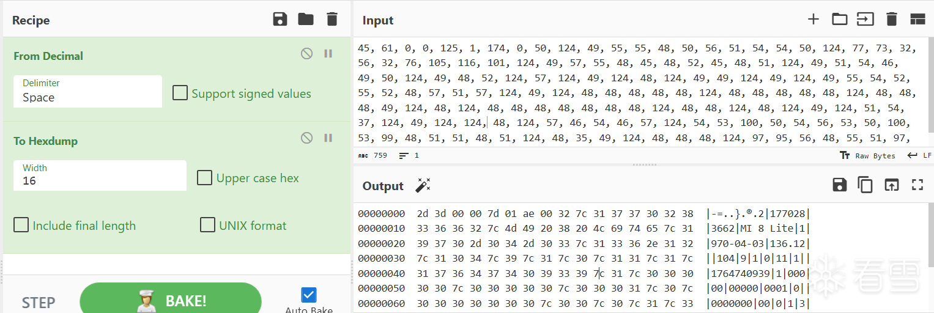Copy output to clipboard
This screenshot has height=313, width=934.
[865, 185]
